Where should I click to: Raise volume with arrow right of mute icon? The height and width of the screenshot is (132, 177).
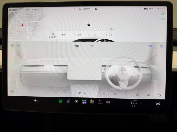pos(43,101)
